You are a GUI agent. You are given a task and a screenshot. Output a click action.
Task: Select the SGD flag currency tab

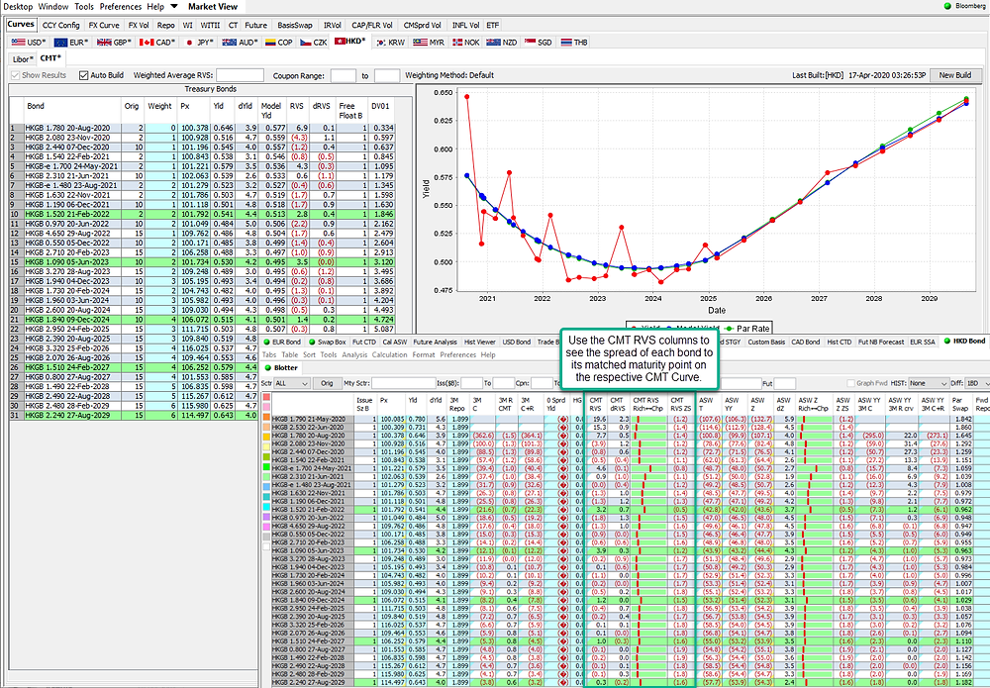(x=538, y=43)
